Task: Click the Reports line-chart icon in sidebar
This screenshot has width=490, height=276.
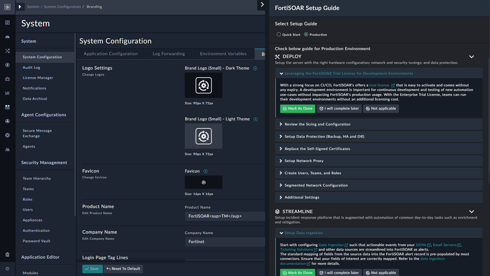Action: coord(7,93)
